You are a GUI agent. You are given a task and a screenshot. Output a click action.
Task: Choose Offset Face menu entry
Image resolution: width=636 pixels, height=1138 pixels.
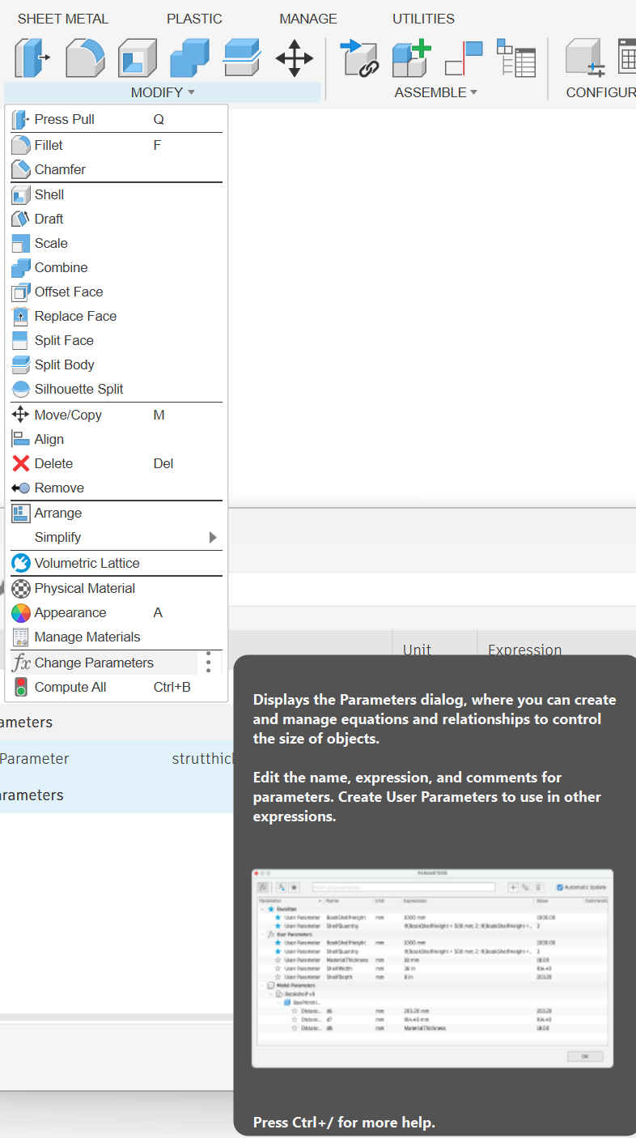pyautogui.click(x=117, y=292)
